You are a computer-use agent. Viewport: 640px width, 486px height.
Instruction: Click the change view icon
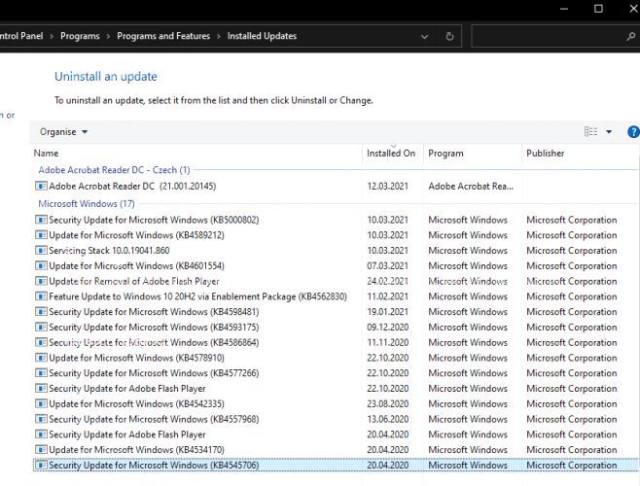(590, 132)
